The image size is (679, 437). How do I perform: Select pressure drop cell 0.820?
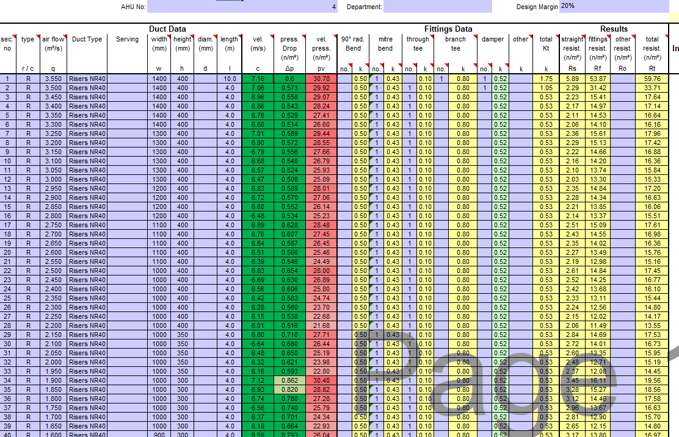tap(289, 389)
